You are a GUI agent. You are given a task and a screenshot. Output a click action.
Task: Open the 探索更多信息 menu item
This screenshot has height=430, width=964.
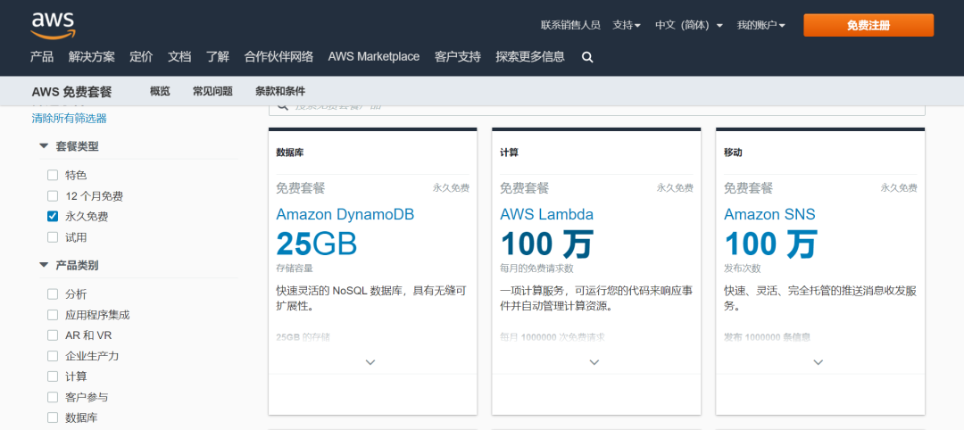click(x=530, y=57)
